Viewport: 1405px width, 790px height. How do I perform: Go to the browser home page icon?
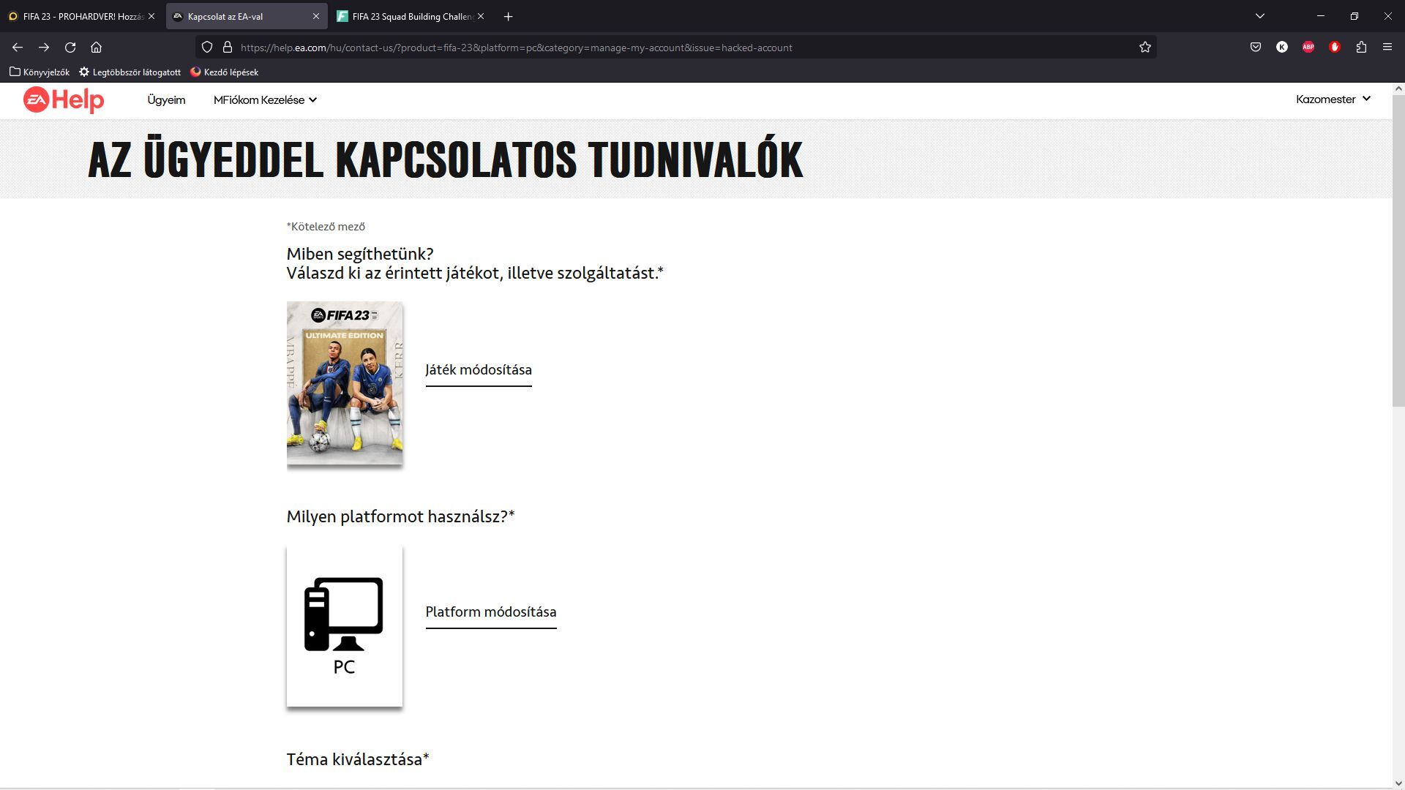click(96, 48)
